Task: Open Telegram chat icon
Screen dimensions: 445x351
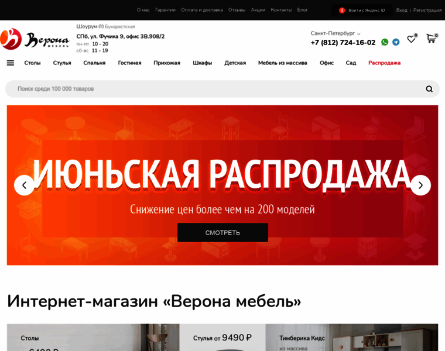Action: [396, 42]
